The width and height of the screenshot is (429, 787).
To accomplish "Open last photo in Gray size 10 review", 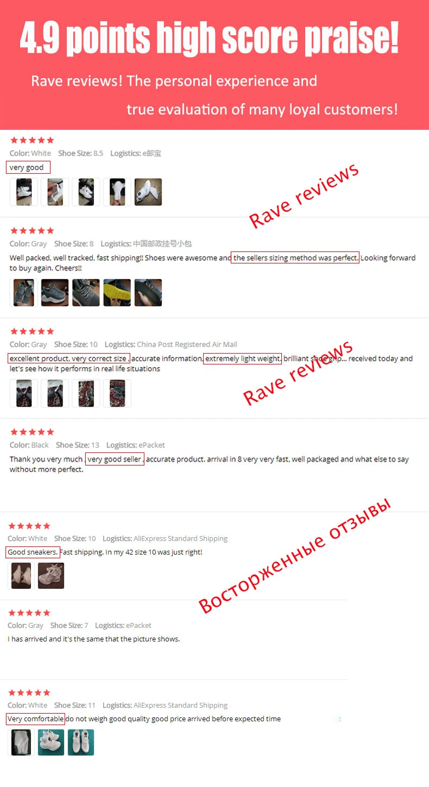I will coord(117,393).
